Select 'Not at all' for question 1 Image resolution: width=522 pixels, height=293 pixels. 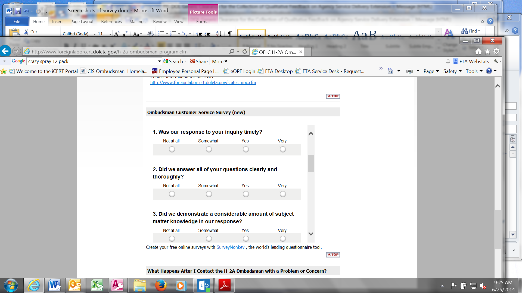click(x=172, y=149)
